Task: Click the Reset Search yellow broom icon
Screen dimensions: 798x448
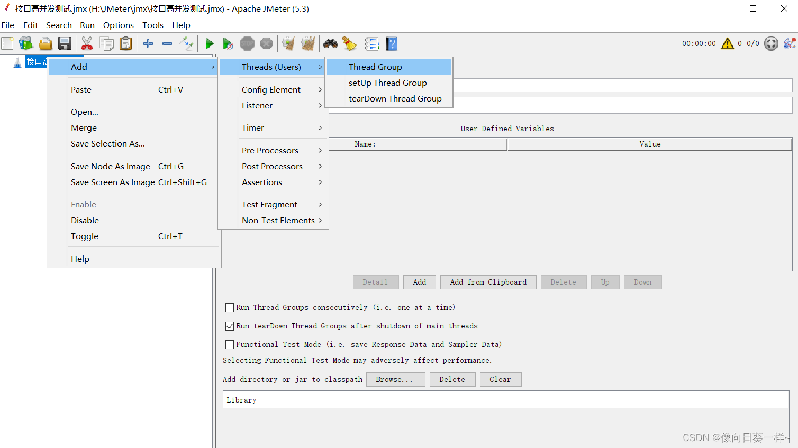Action: [350, 43]
